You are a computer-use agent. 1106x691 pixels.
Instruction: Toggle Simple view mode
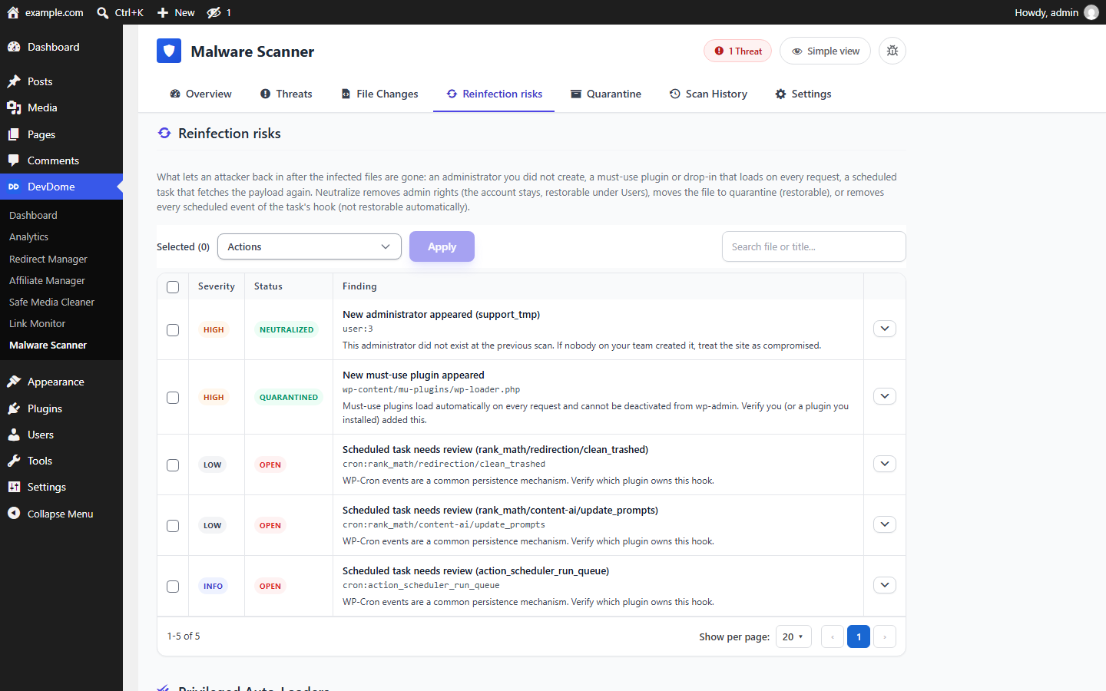point(825,51)
